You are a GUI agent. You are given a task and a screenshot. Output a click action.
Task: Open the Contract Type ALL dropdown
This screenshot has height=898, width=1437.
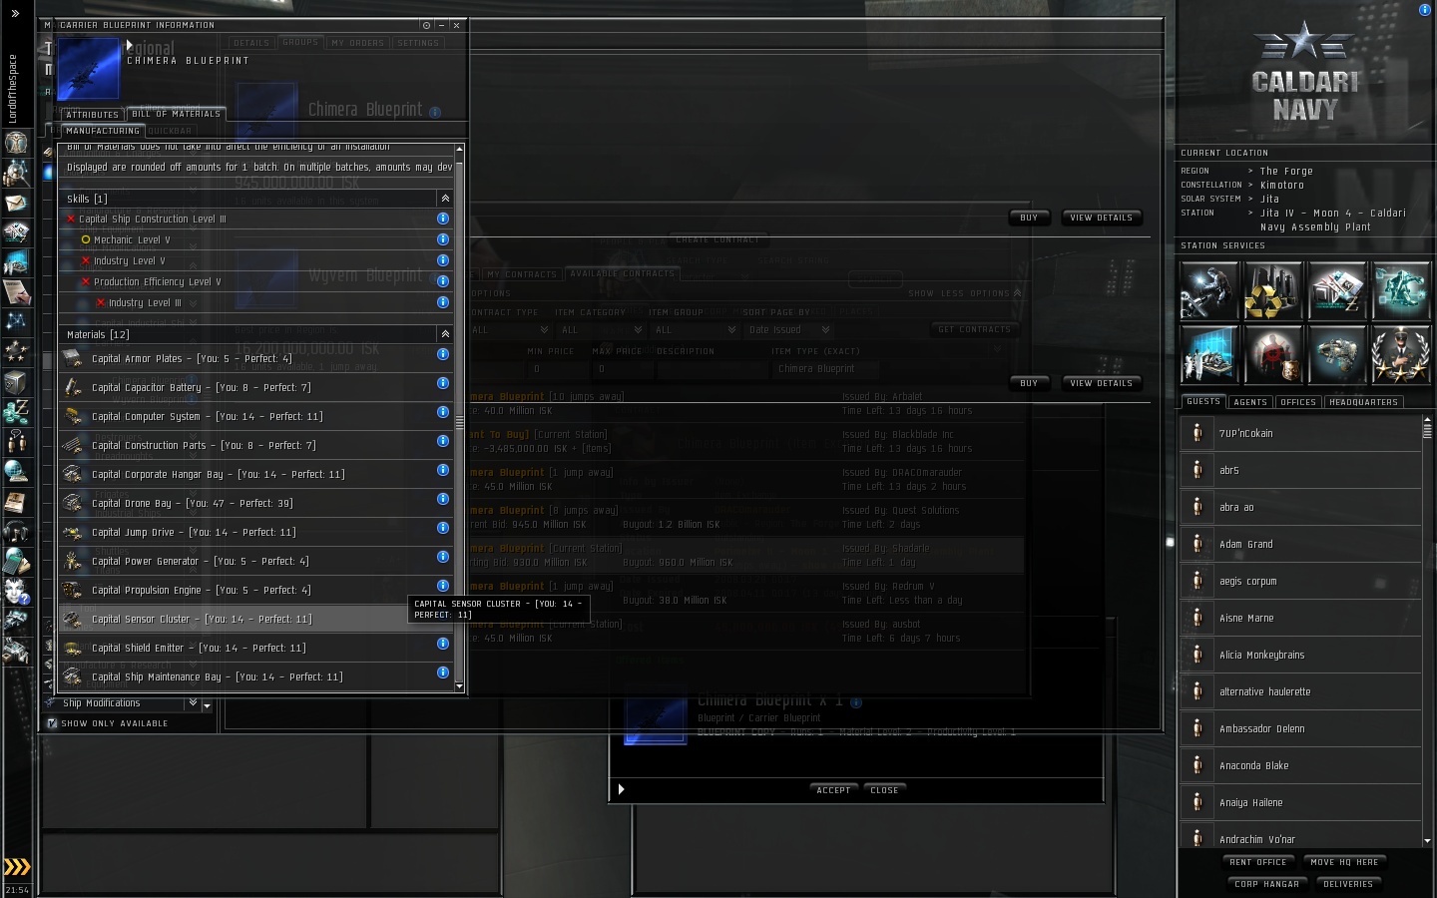(x=509, y=330)
